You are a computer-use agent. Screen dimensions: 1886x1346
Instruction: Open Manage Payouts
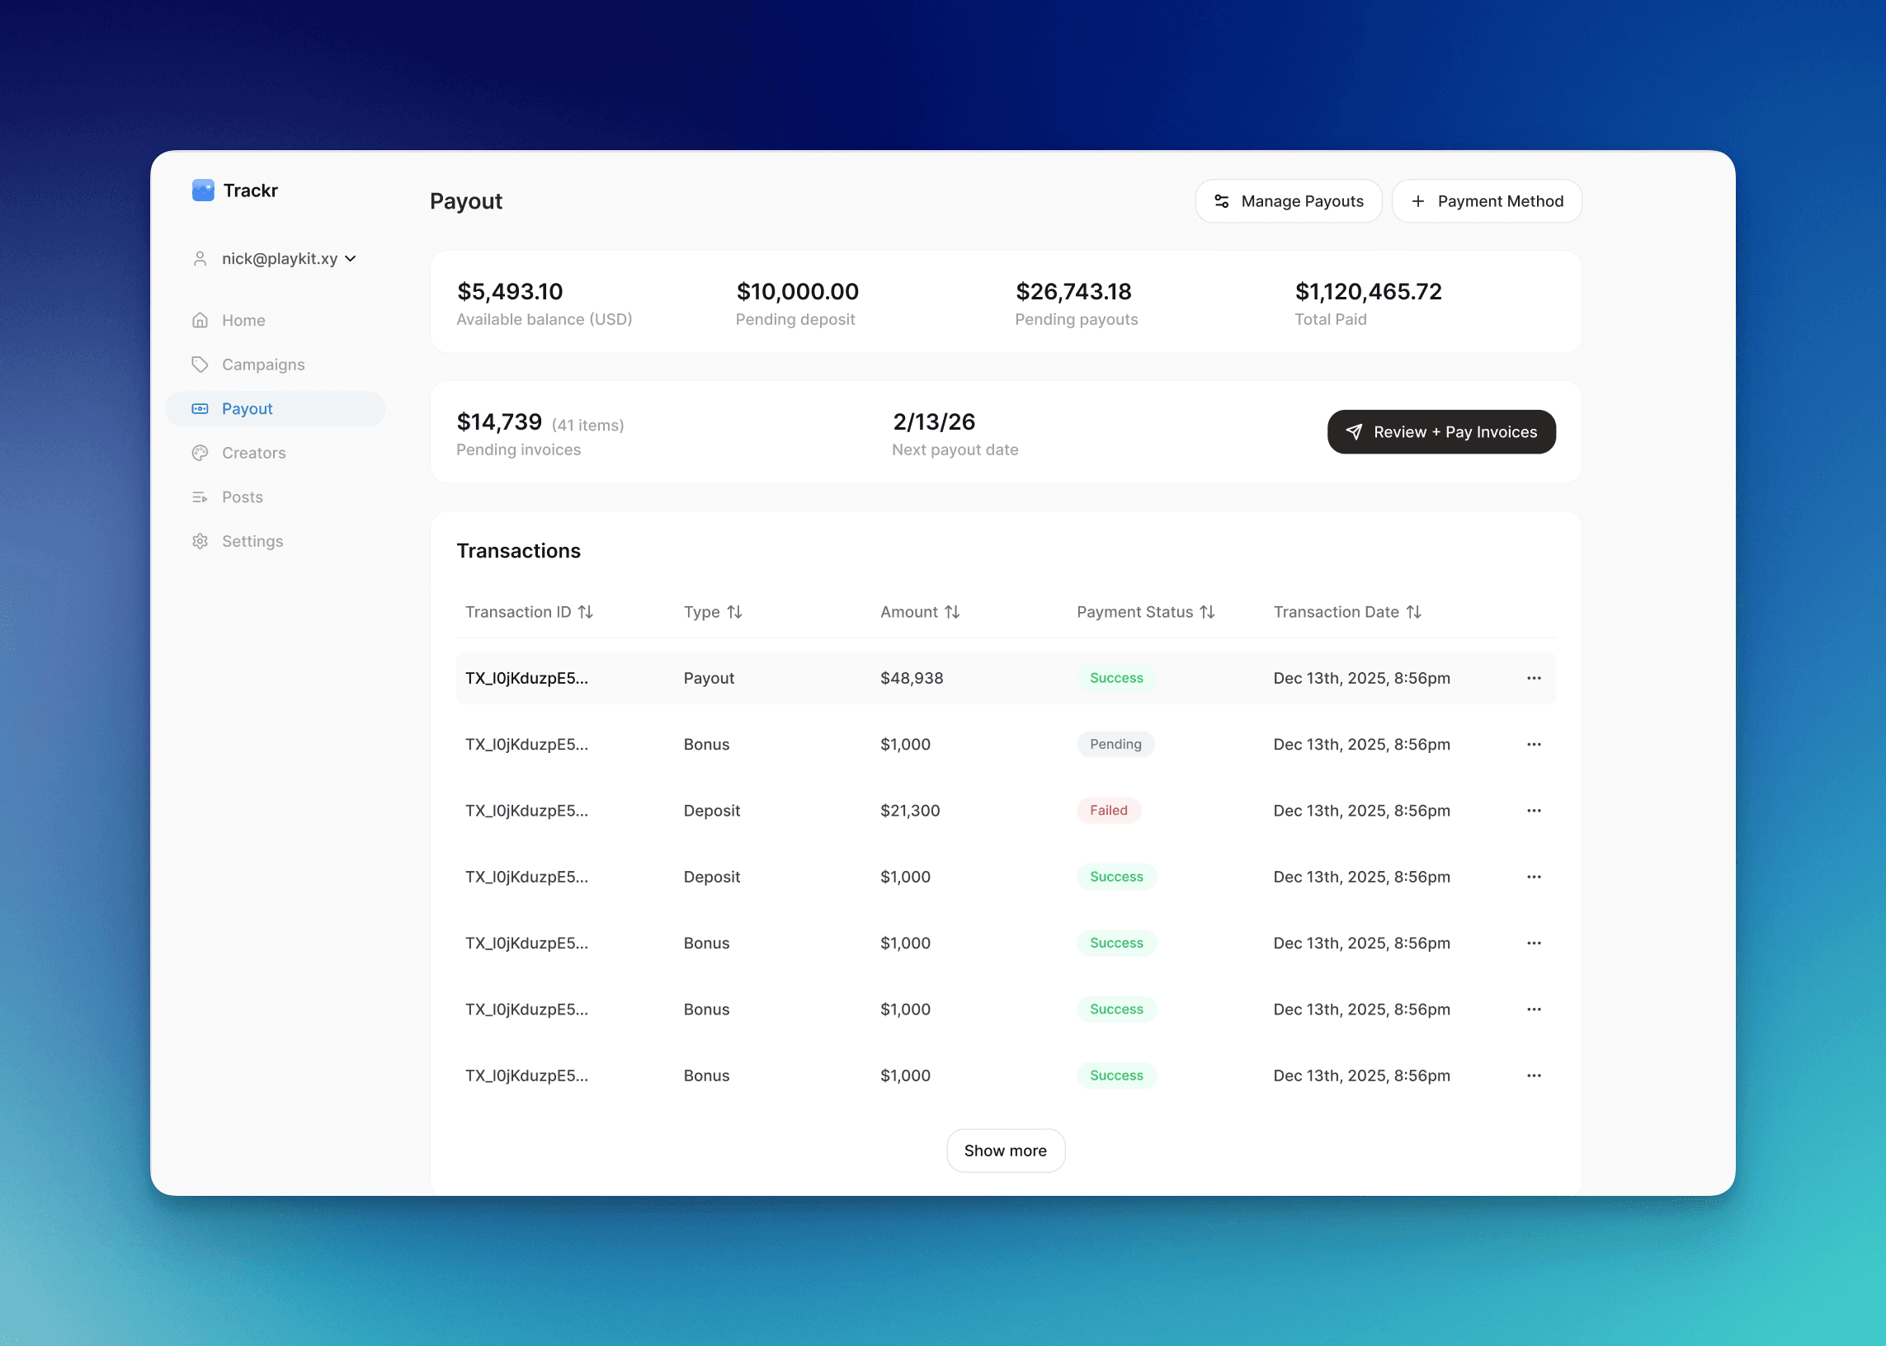[x=1289, y=201]
